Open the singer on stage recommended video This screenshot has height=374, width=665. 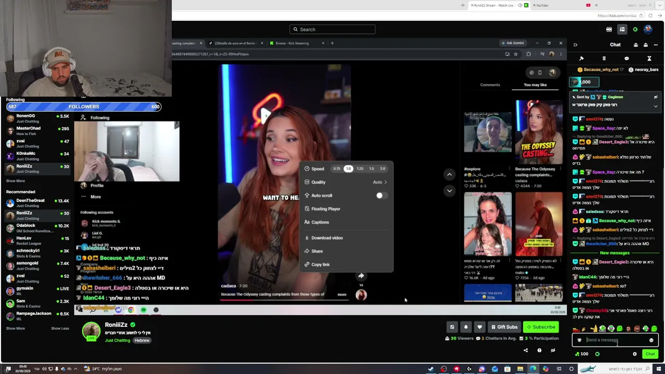coord(539,224)
